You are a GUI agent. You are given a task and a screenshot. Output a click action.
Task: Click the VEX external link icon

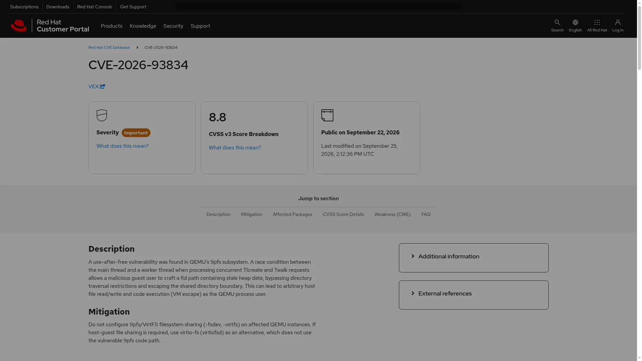coord(103,86)
